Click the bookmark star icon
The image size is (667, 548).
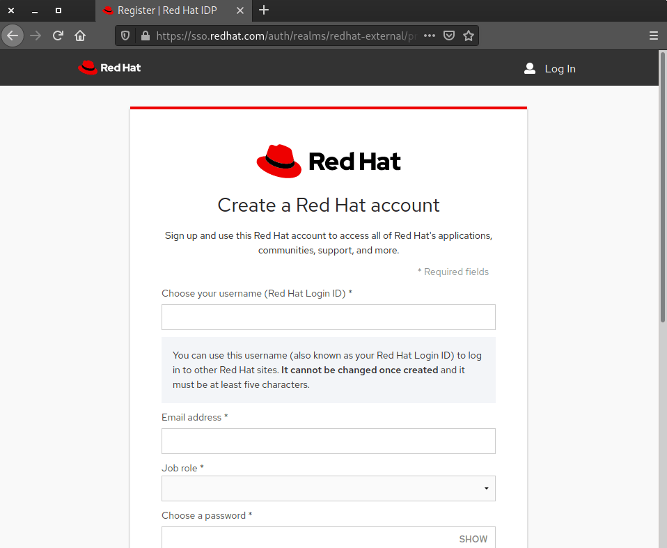coord(469,36)
